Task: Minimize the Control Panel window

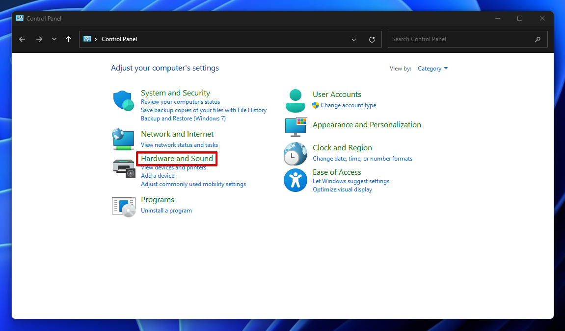Action: click(498, 18)
